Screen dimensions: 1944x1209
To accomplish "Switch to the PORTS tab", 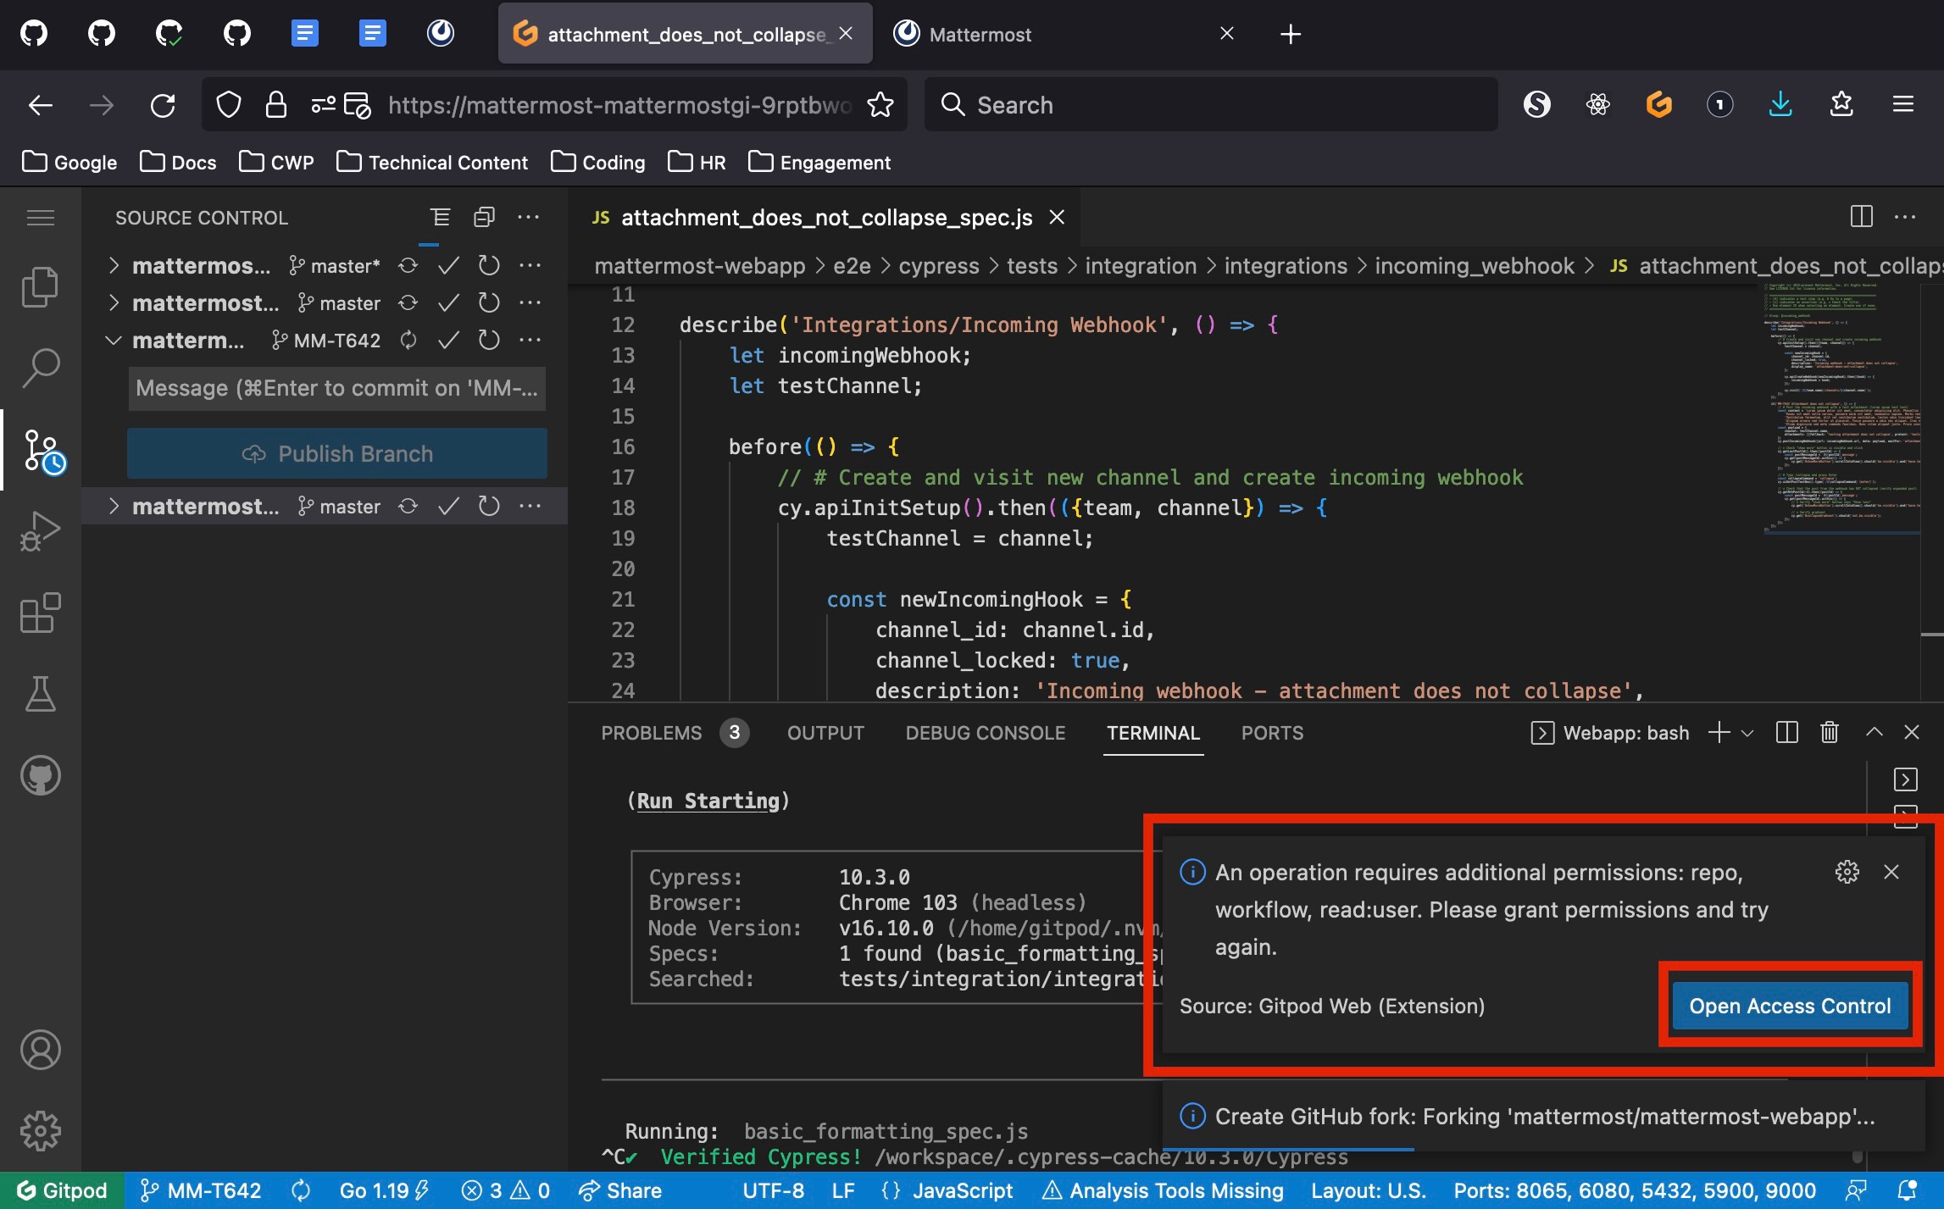I will [x=1272, y=733].
